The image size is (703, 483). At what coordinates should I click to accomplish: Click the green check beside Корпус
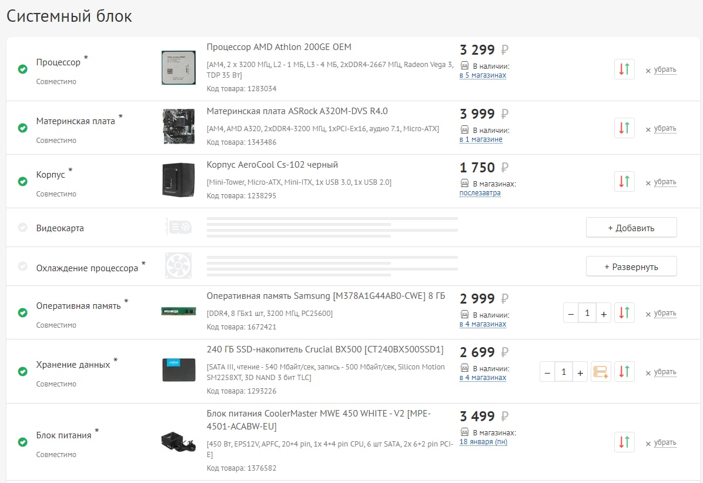click(22, 181)
